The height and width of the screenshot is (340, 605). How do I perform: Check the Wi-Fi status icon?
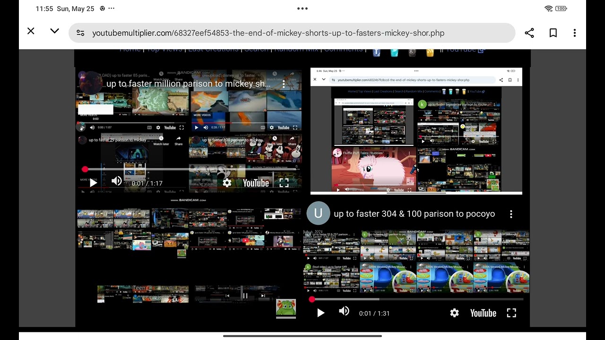[x=548, y=8]
